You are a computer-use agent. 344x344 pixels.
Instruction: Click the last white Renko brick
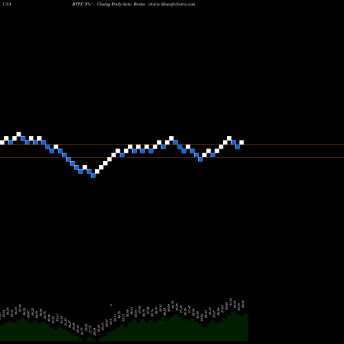tap(241, 142)
